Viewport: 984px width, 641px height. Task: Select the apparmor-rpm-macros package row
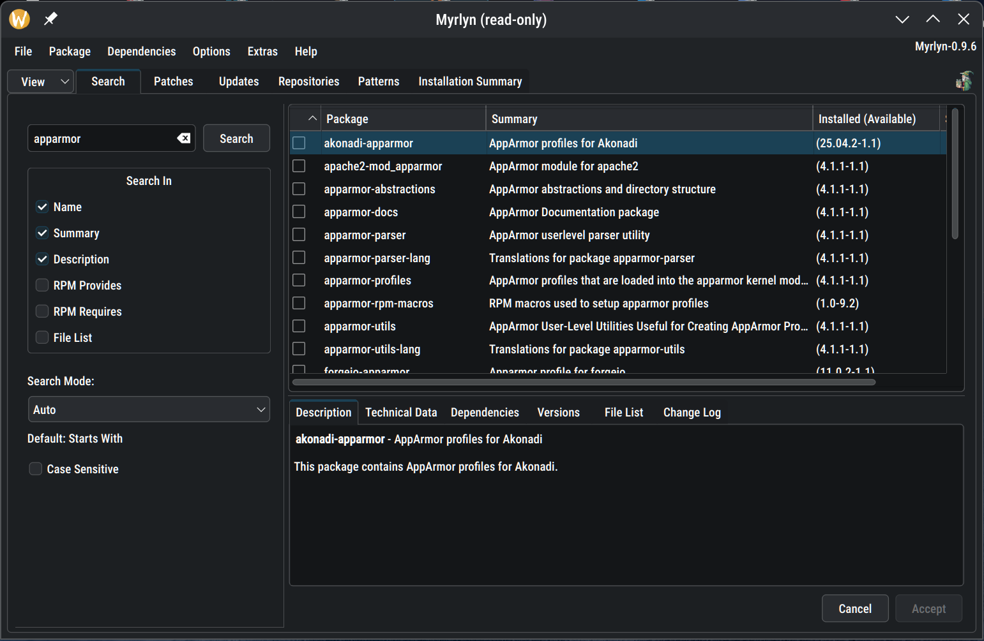point(618,303)
